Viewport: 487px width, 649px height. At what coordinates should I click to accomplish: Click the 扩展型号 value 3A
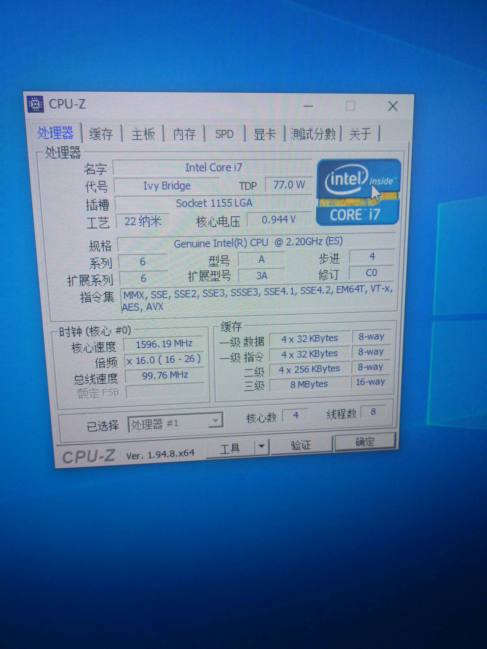(x=262, y=276)
